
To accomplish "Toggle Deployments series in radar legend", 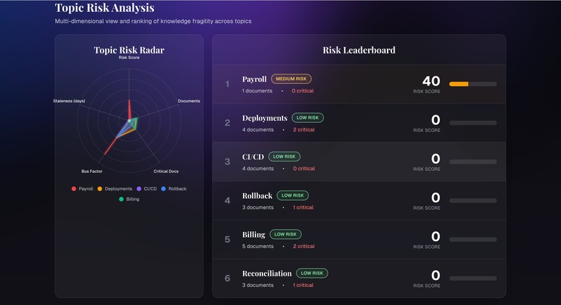I will click(x=115, y=188).
